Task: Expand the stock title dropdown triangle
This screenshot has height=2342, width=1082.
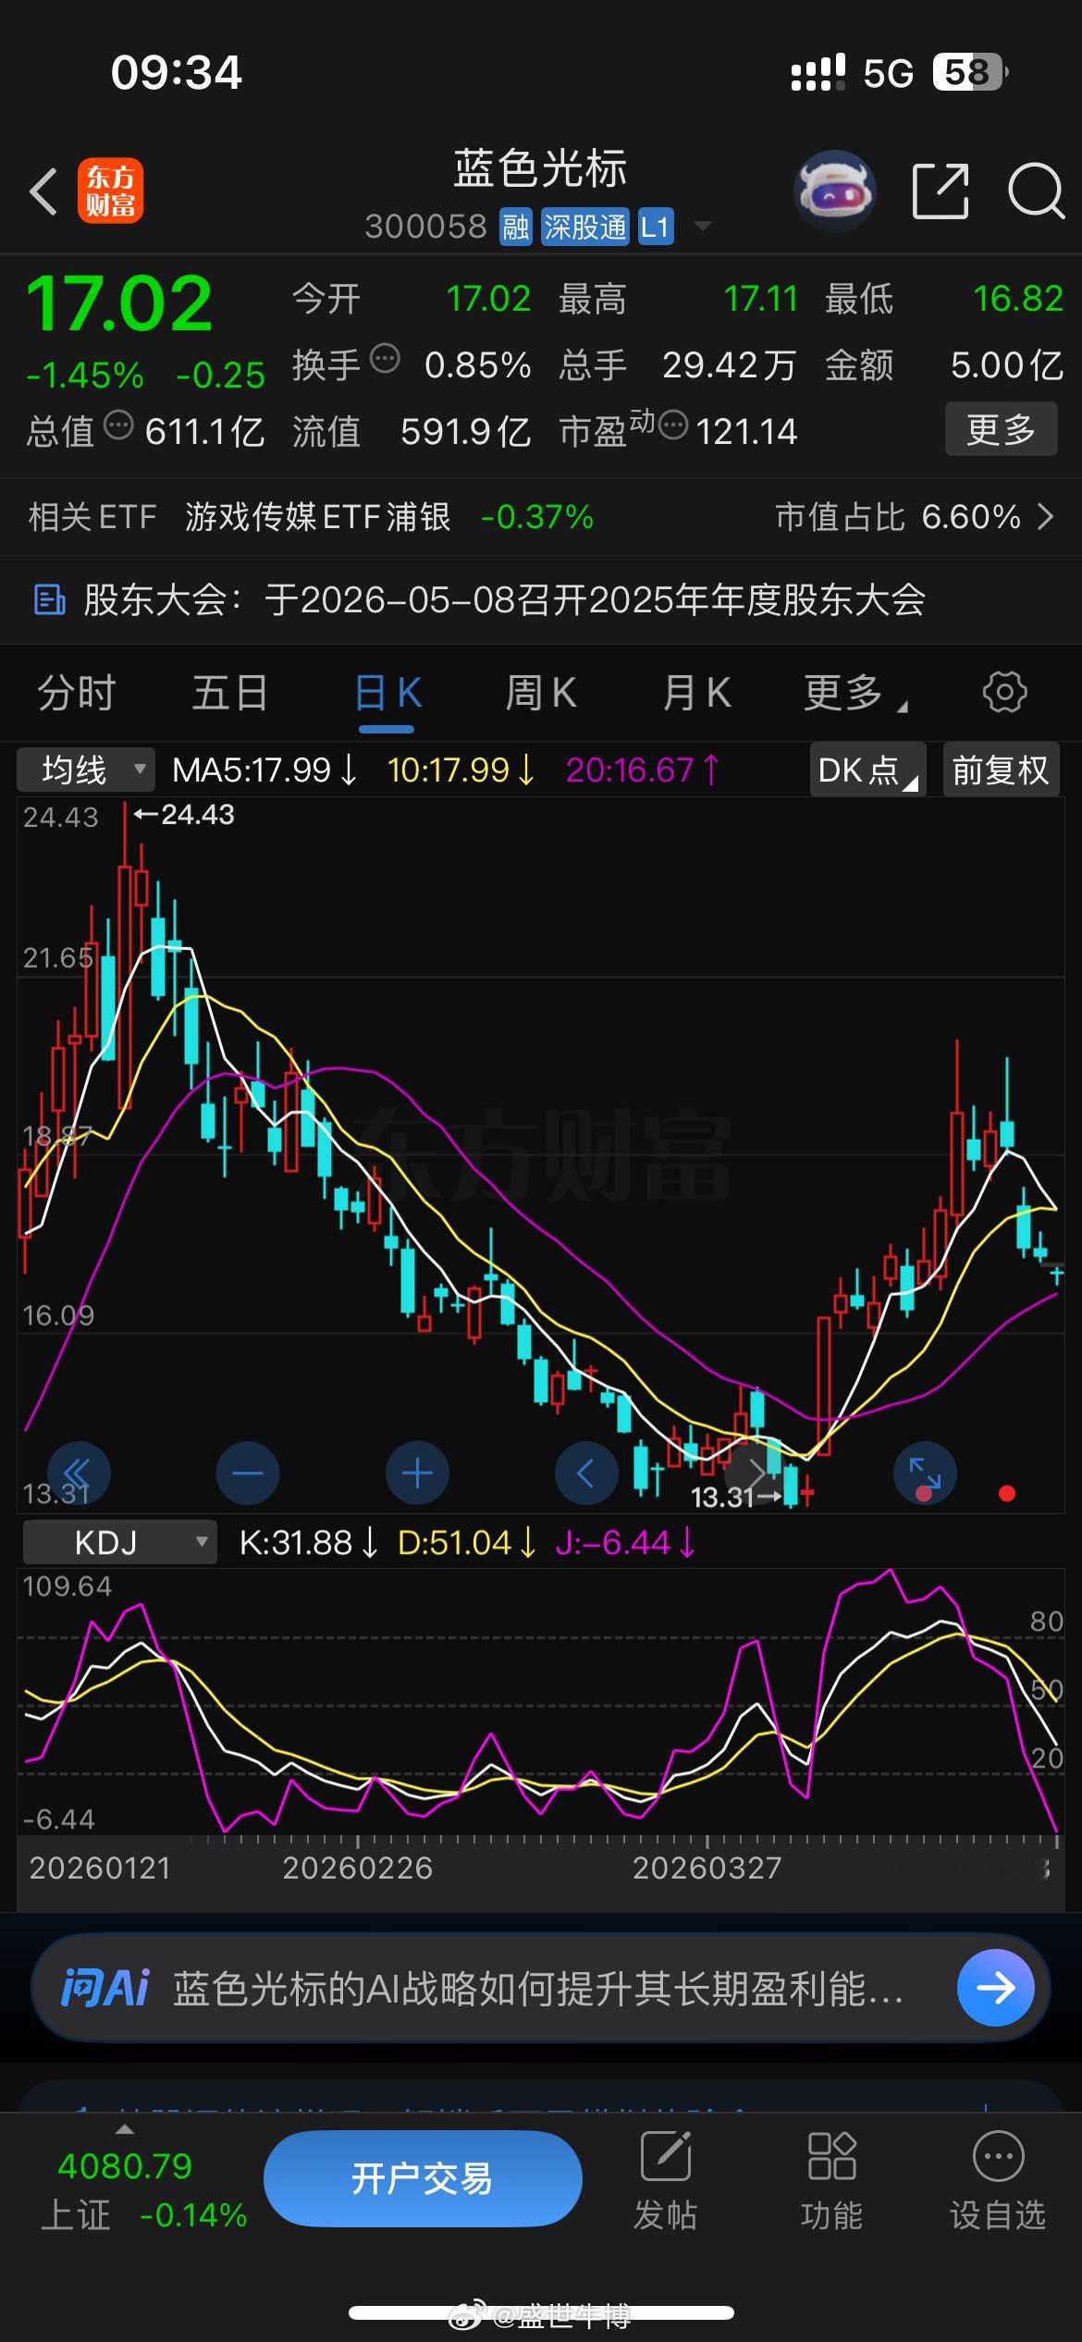Action: (x=703, y=225)
